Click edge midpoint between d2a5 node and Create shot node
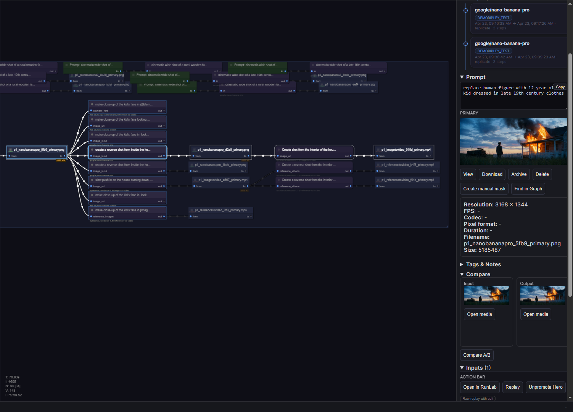 point(263,156)
